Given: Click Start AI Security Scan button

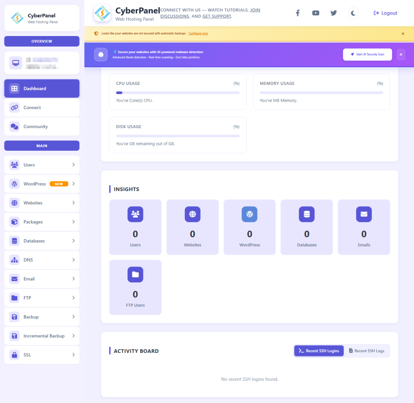Looking at the screenshot, I should (x=367, y=54).
